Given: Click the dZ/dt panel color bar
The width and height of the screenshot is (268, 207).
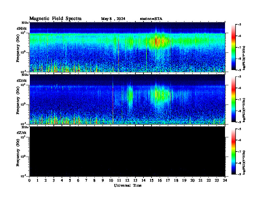Looking at the screenshot, I should (233, 152).
